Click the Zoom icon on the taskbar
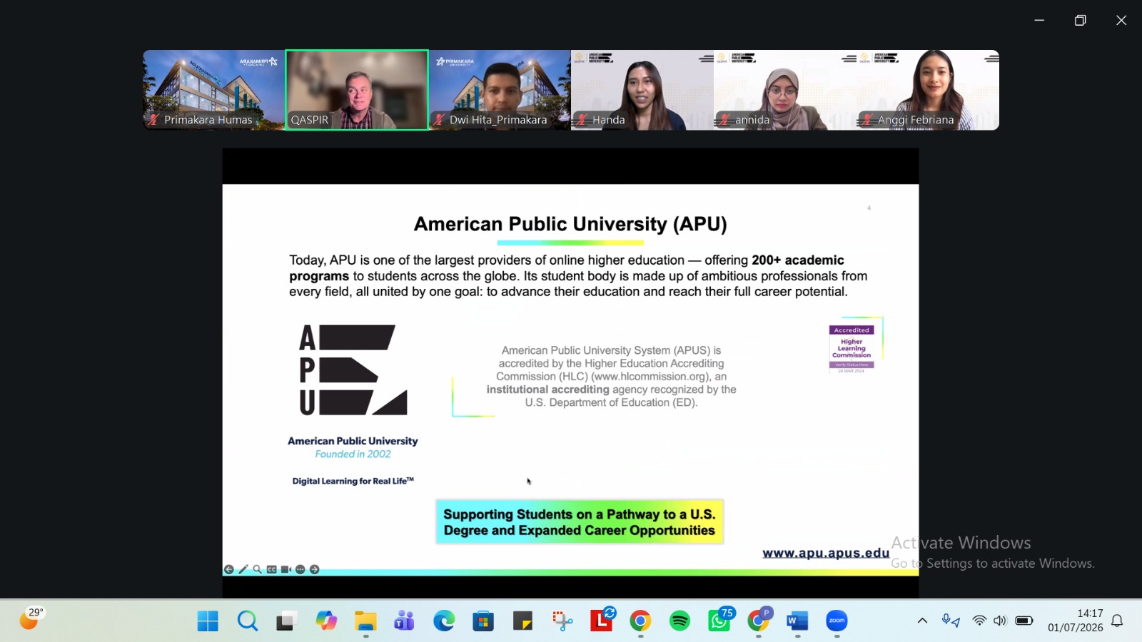The image size is (1142, 642). (x=837, y=621)
